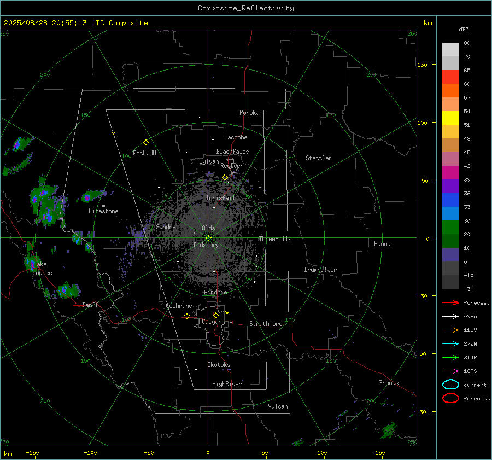Select the 39–36 dBZ purple swatch

tap(450, 186)
